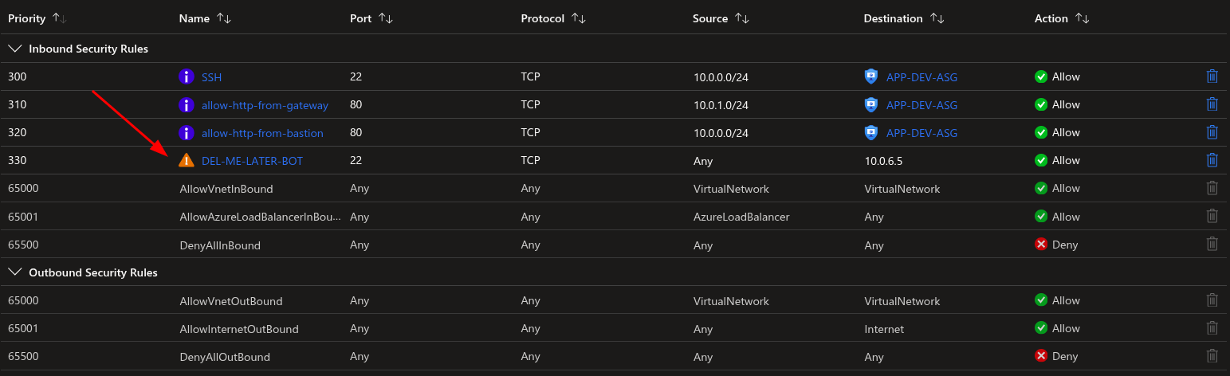Delete the SSH rule with trash icon
Image resolution: width=1230 pixels, height=376 pixels.
coord(1212,76)
